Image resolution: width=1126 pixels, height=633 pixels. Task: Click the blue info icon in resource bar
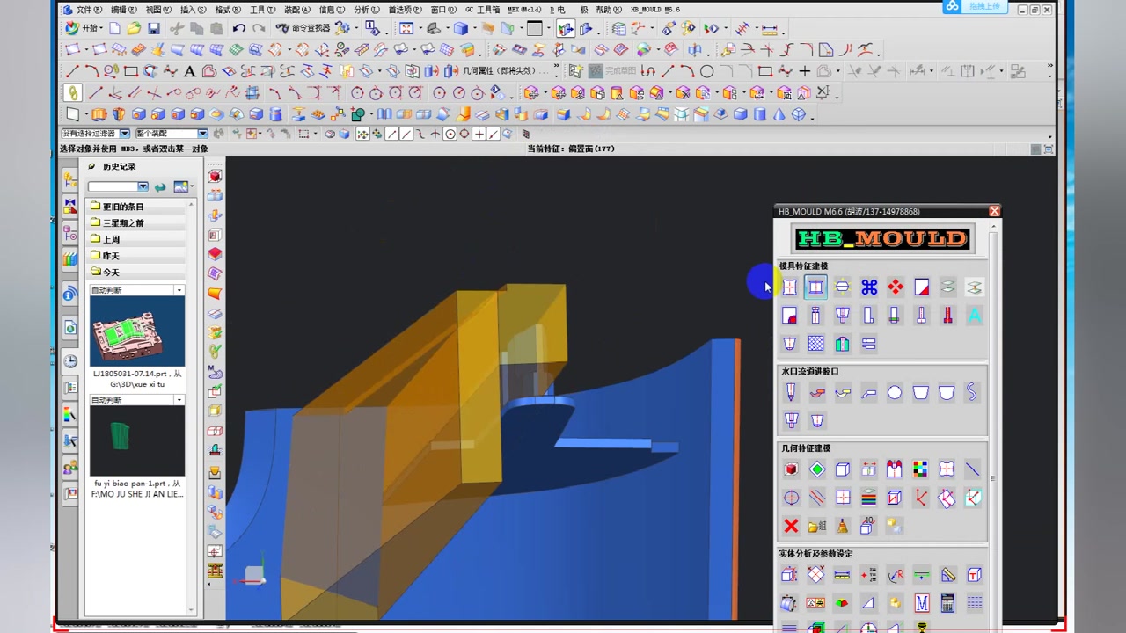tap(70, 295)
